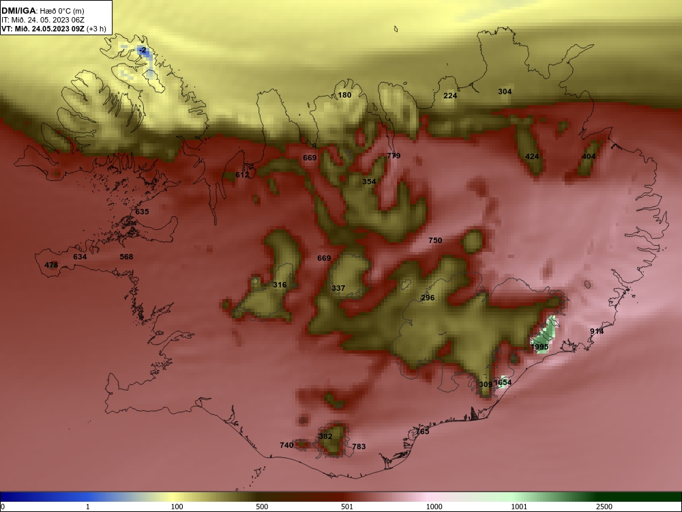This screenshot has height=512, width=682.
Task: Click the valid time 'VT: Mið. 24.05.2023 09Z (+3 h)'
Action: (x=53, y=29)
